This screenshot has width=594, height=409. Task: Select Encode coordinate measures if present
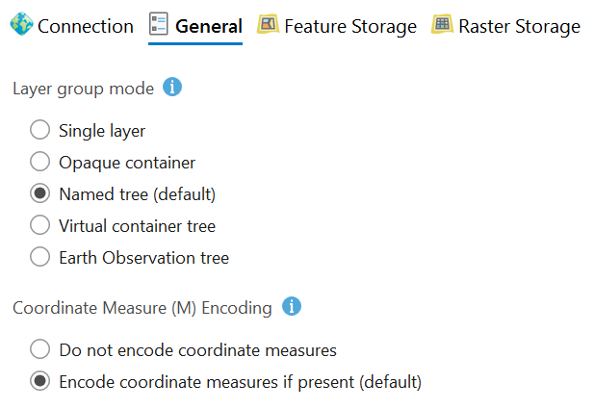click(39, 381)
